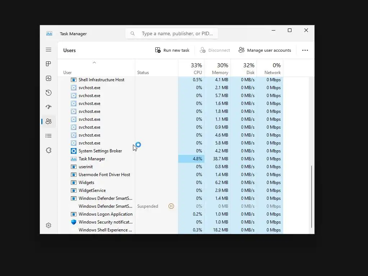The image size is (368, 276).
Task: Click the WidgetService process icon
Action: 73,190
